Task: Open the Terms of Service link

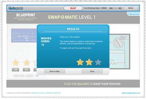Action: tap(53, 93)
